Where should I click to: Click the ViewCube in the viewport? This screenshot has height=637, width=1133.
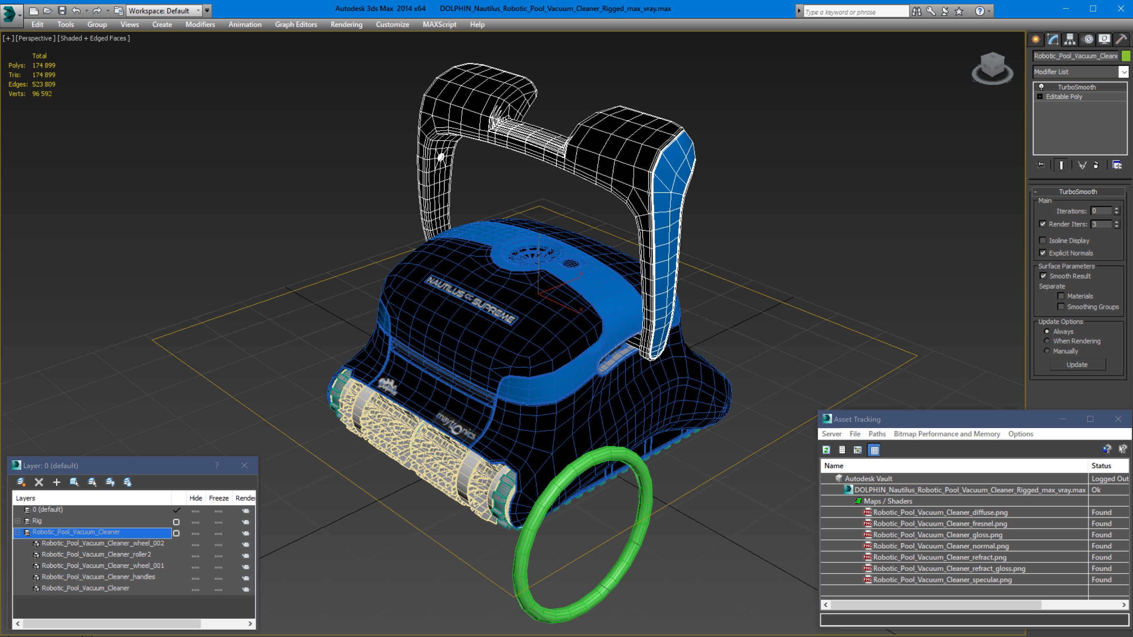[992, 68]
